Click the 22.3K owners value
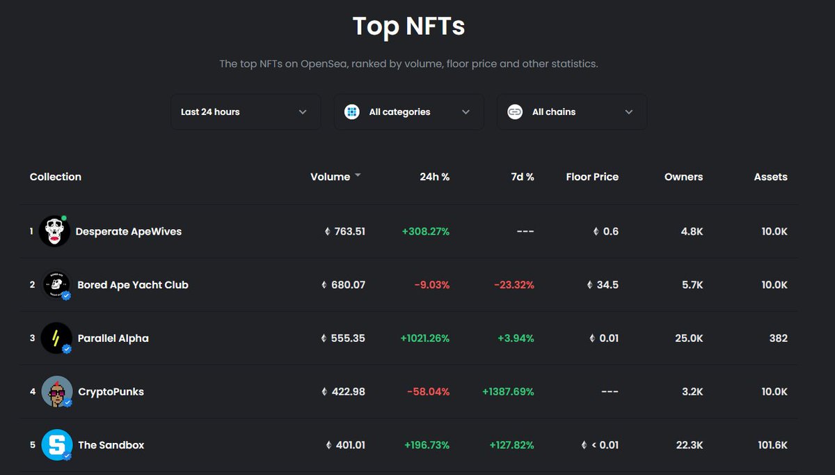Image resolution: width=835 pixels, height=475 pixels. 690,445
